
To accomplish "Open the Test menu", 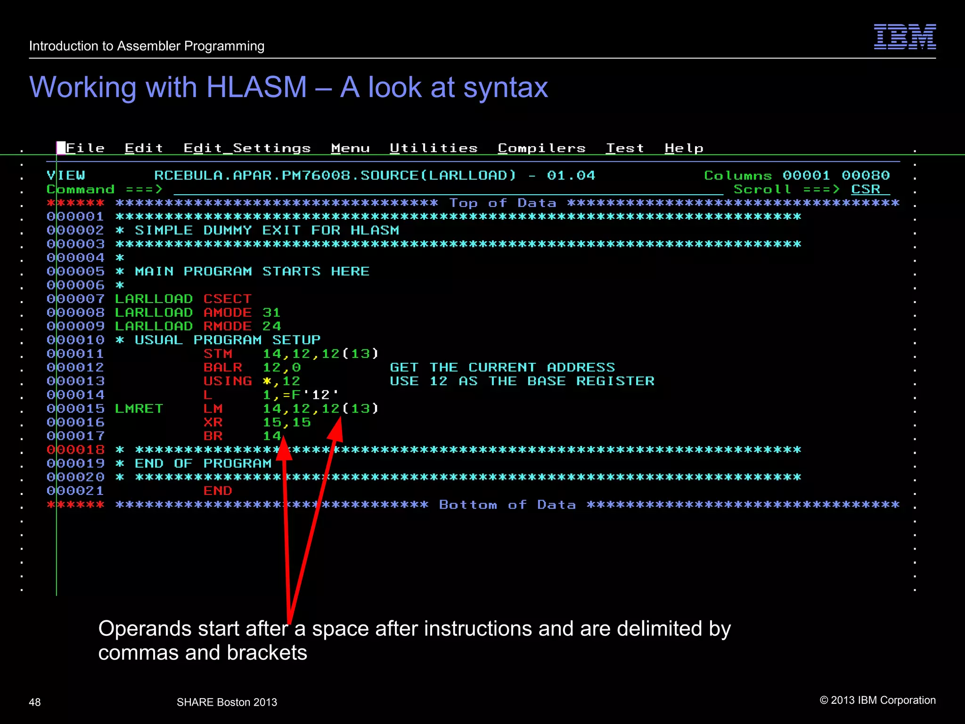I will click(x=625, y=148).
